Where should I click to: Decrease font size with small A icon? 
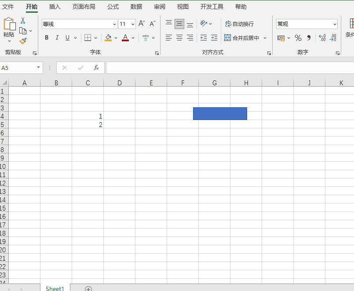tap(153, 23)
